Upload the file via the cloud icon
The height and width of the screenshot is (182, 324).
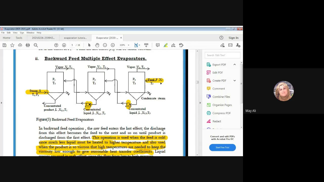(x=20, y=45)
